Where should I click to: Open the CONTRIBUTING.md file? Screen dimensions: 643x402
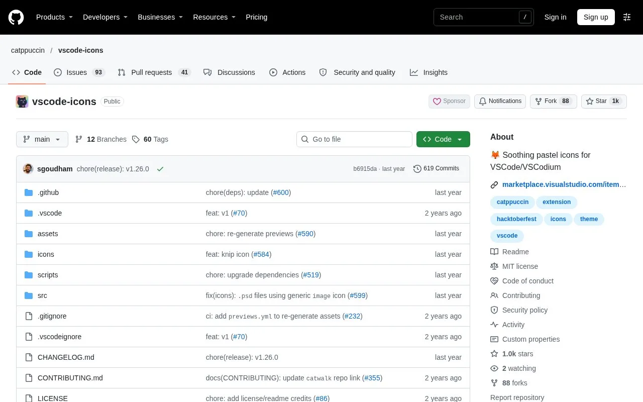tap(70, 378)
